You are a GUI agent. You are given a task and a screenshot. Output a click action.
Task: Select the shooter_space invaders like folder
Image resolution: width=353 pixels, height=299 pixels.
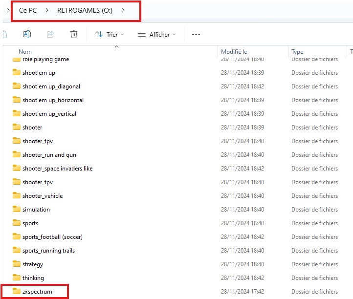tap(57, 169)
